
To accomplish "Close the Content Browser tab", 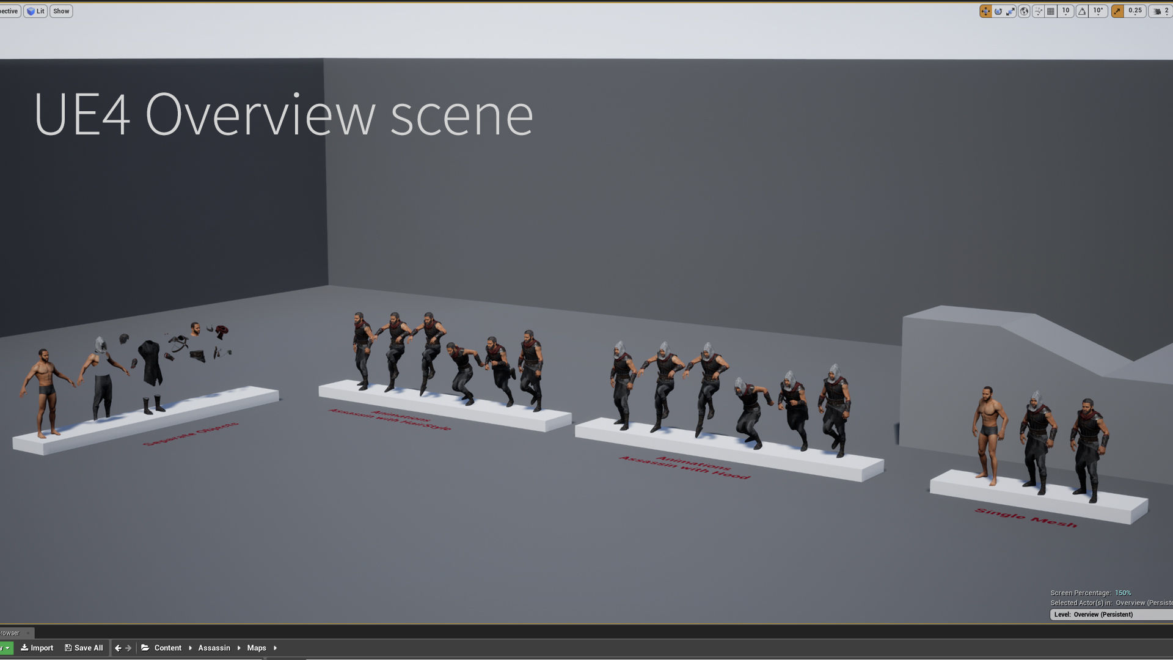I will [28, 632].
